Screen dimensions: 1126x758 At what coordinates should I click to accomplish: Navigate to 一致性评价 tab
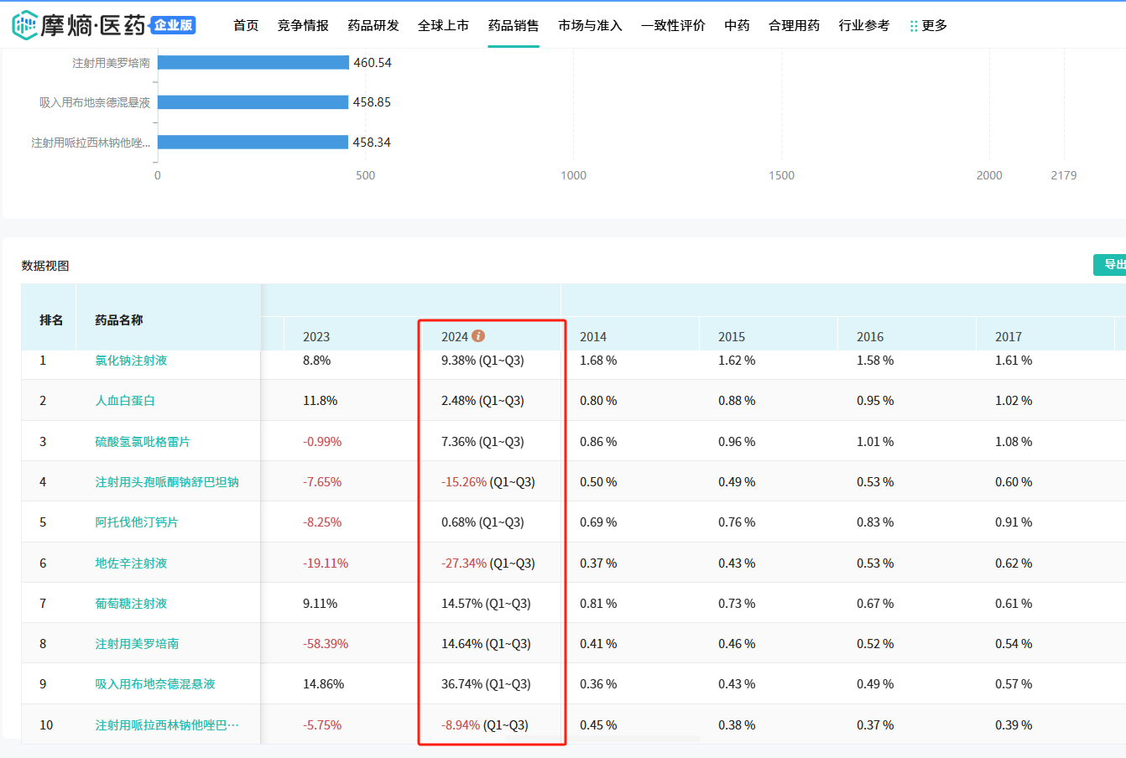click(x=673, y=26)
